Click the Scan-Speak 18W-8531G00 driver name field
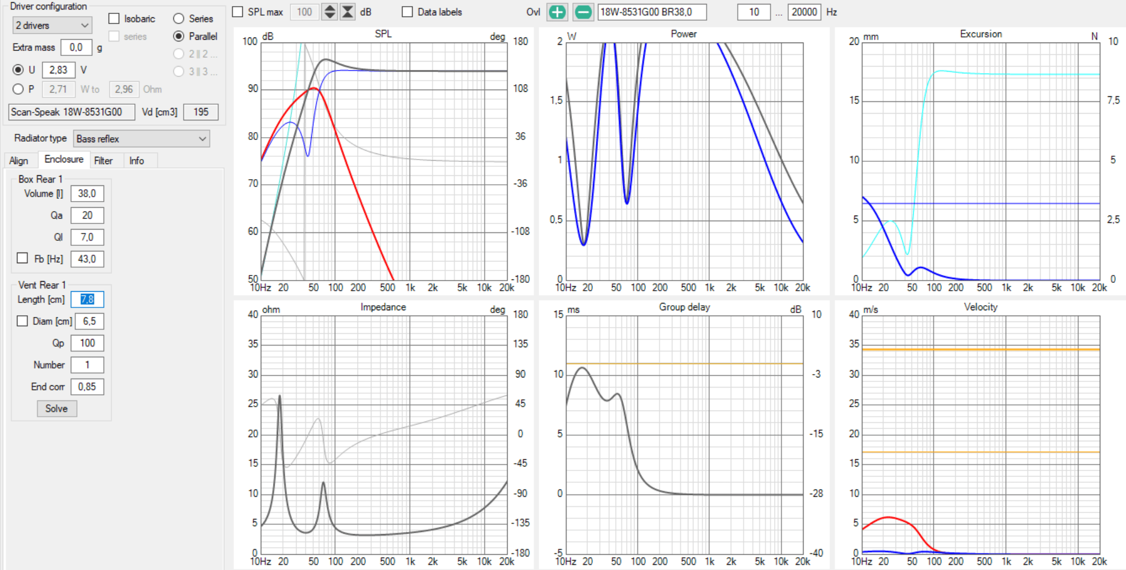Screen dimensions: 1126x570 pos(72,112)
